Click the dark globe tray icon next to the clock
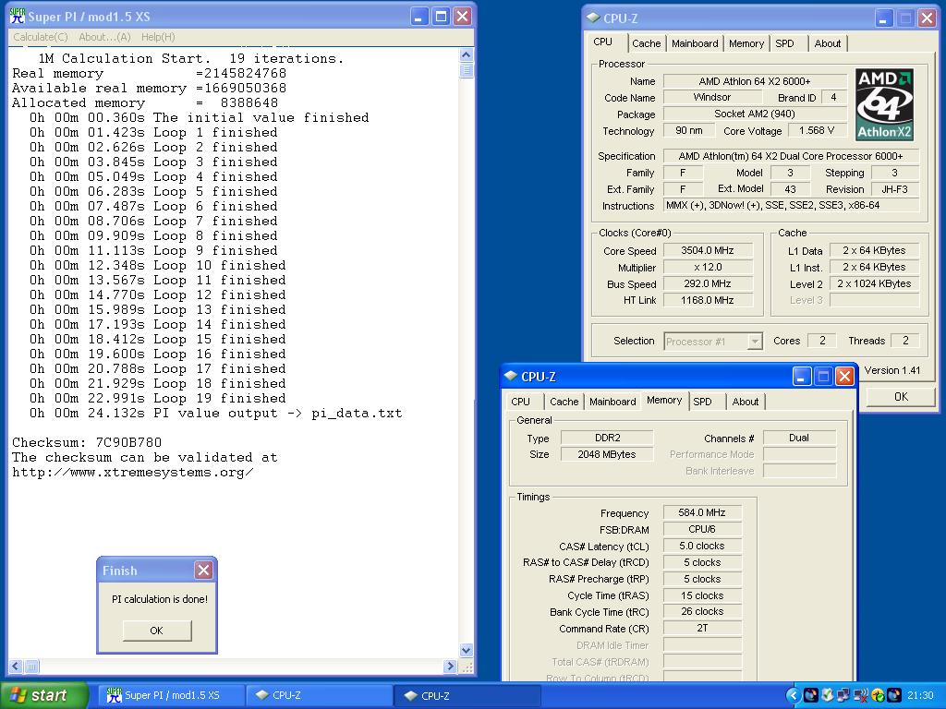Image resolution: width=946 pixels, height=709 pixels. pyautogui.click(x=894, y=695)
